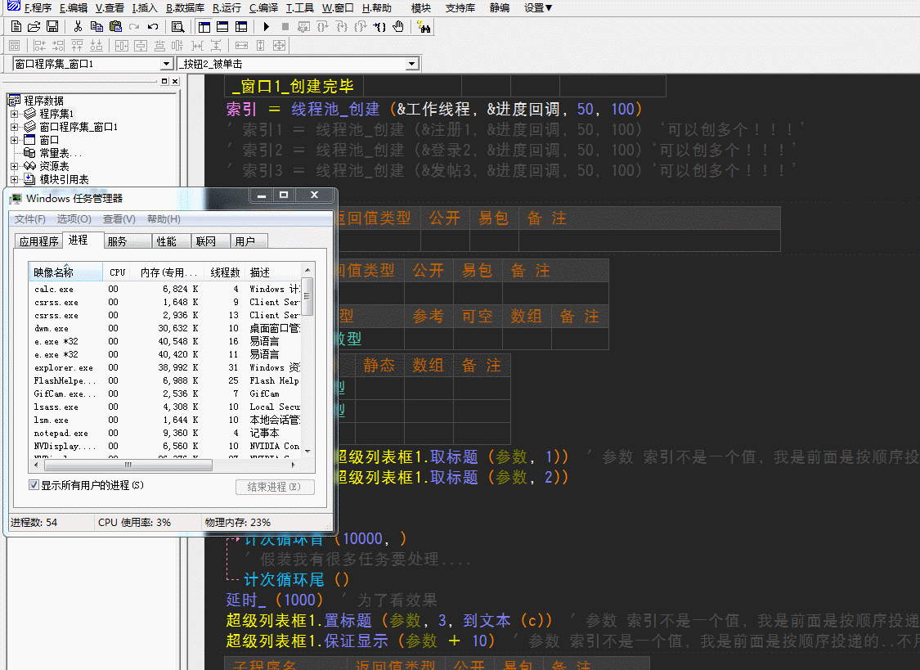Click the process list horizontal scrollbar thumb
The image size is (920, 670).
point(128,465)
